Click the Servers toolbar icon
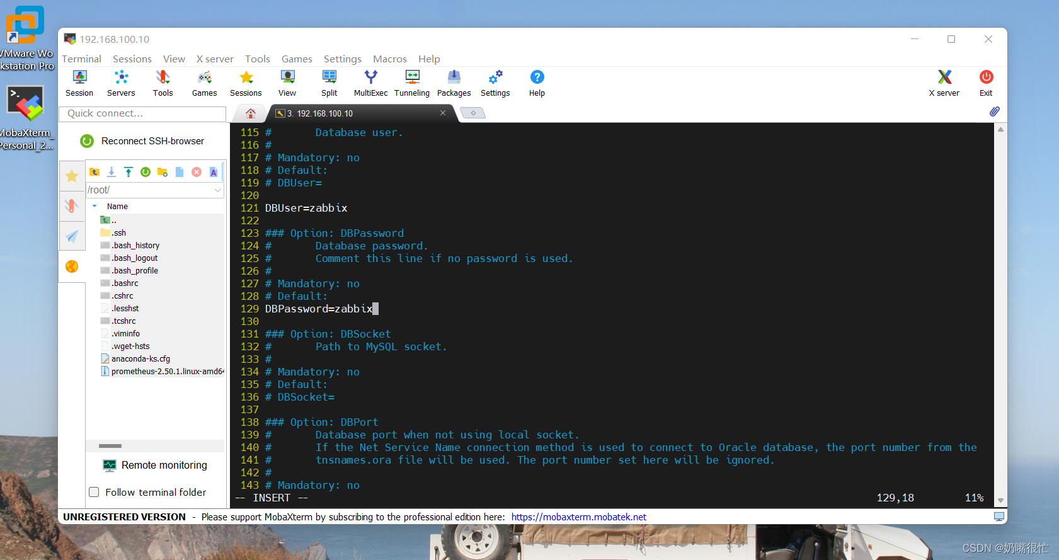 click(121, 83)
